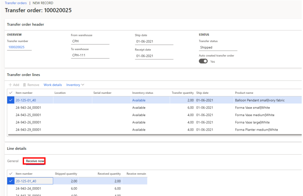Click the From warehouse CPH field
303x196 pixels.
90,41
